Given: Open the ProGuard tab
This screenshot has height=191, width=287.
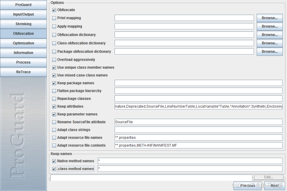Looking at the screenshot, I should coord(23,5).
